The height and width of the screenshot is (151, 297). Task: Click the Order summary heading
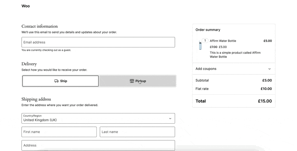(x=208, y=30)
